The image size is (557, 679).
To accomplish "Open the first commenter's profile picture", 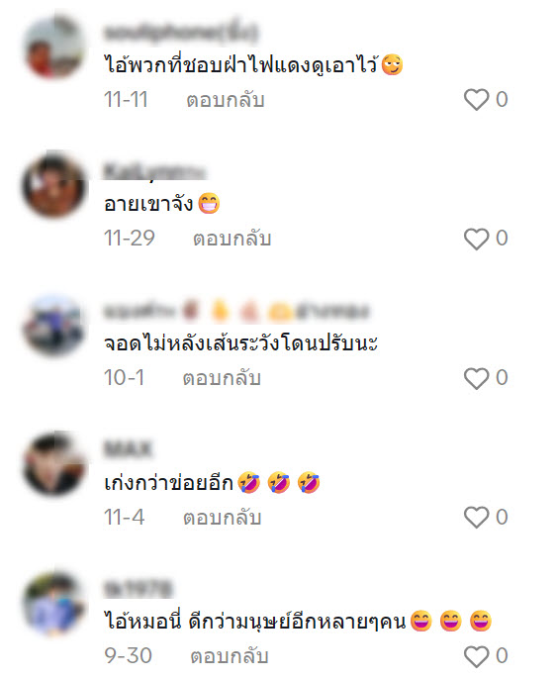I will 54,47.
